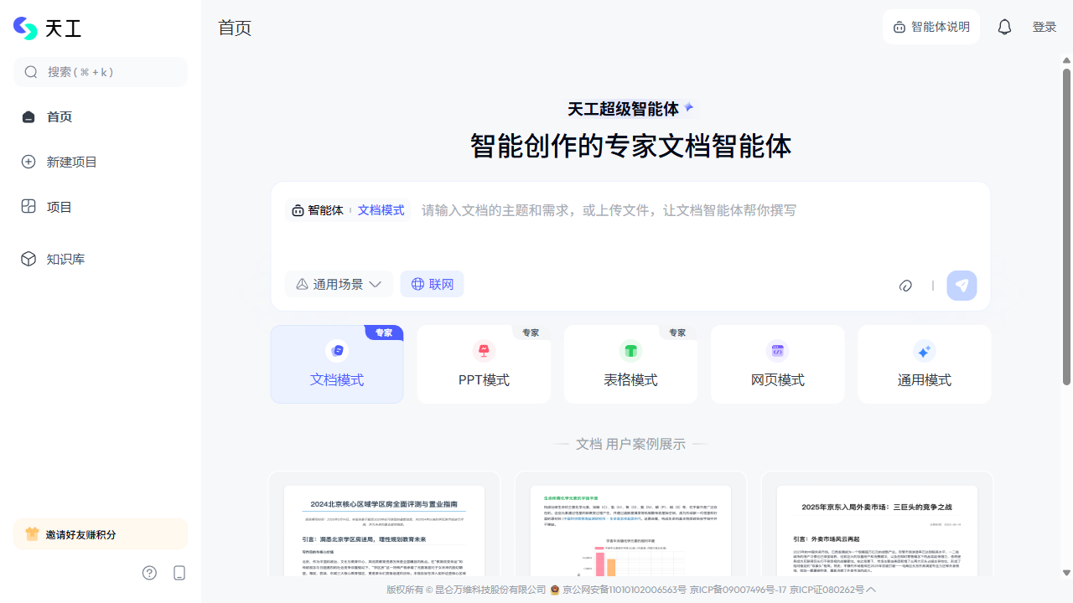Open the help question-mark icon
This screenshot has height=603, width=1073.
149,573
